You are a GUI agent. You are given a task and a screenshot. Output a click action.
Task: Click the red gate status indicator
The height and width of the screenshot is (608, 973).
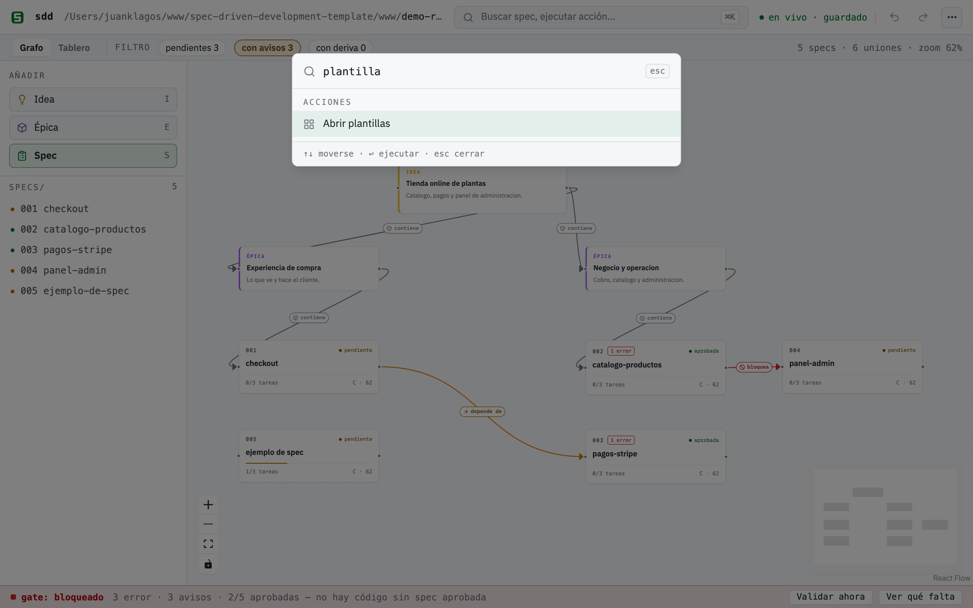13,597
